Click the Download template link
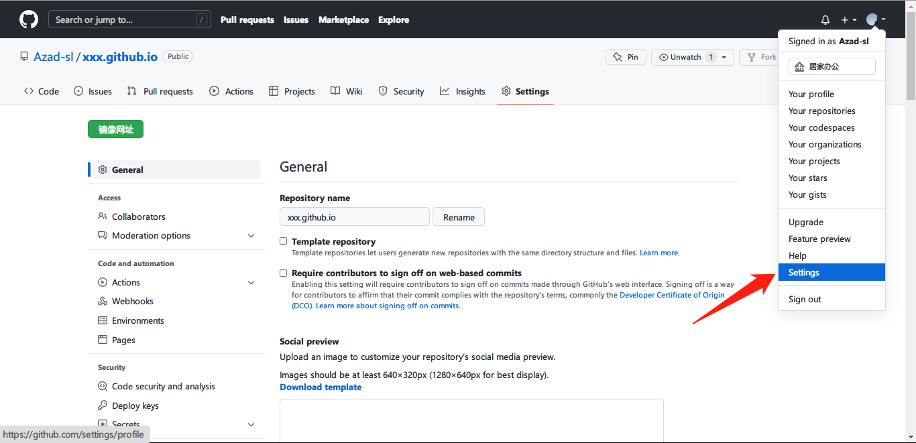916x443 pixels. pyautogui.click(x=321, y=387)
